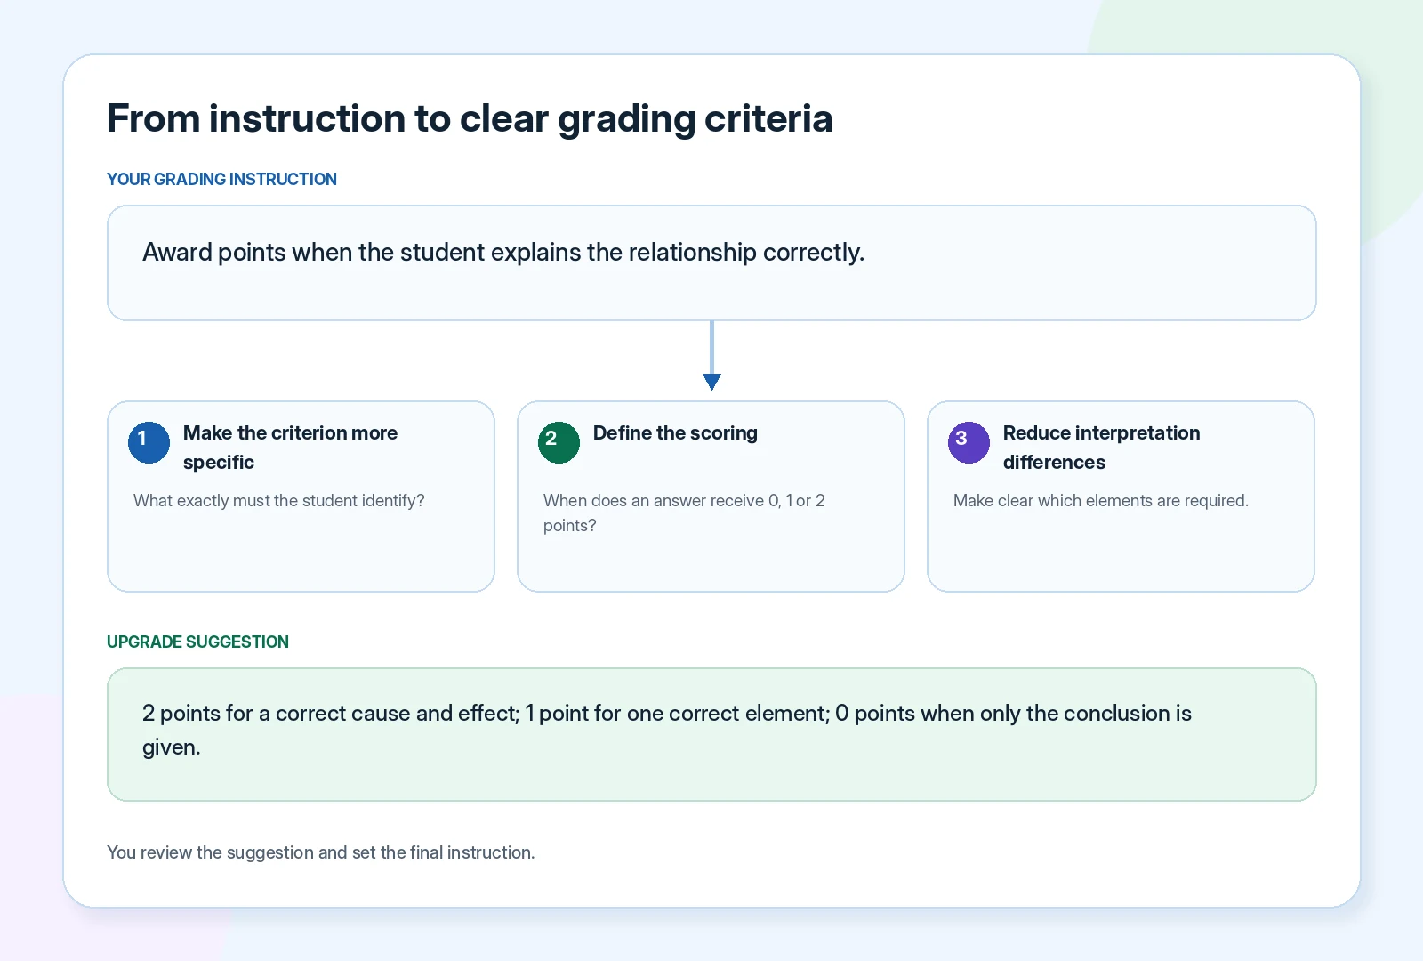
Task: Click the grading instruction box 'Award points when...'
Action: [x=711, y=262]
